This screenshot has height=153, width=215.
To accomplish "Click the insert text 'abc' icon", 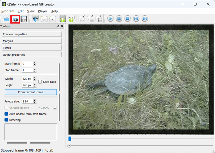I will 71,19.
